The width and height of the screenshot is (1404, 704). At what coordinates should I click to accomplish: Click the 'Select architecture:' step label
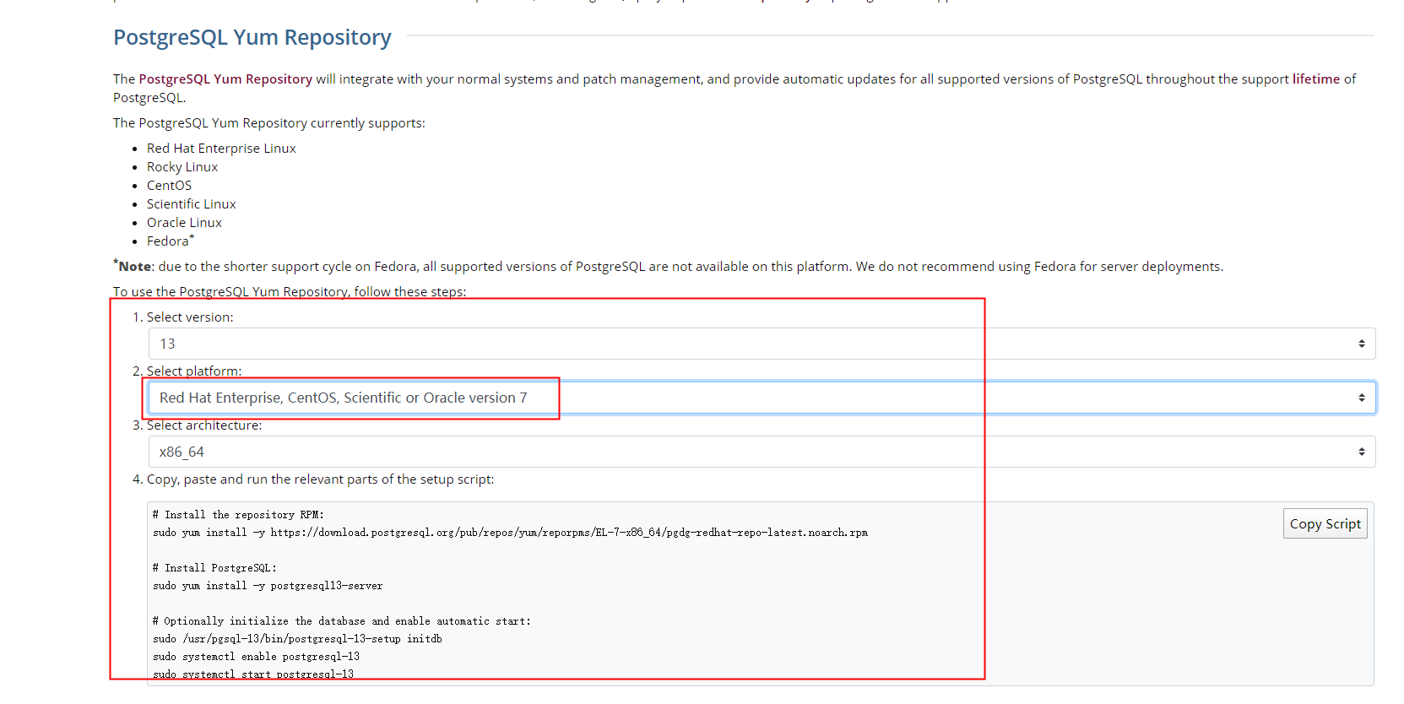click(204, 425)
